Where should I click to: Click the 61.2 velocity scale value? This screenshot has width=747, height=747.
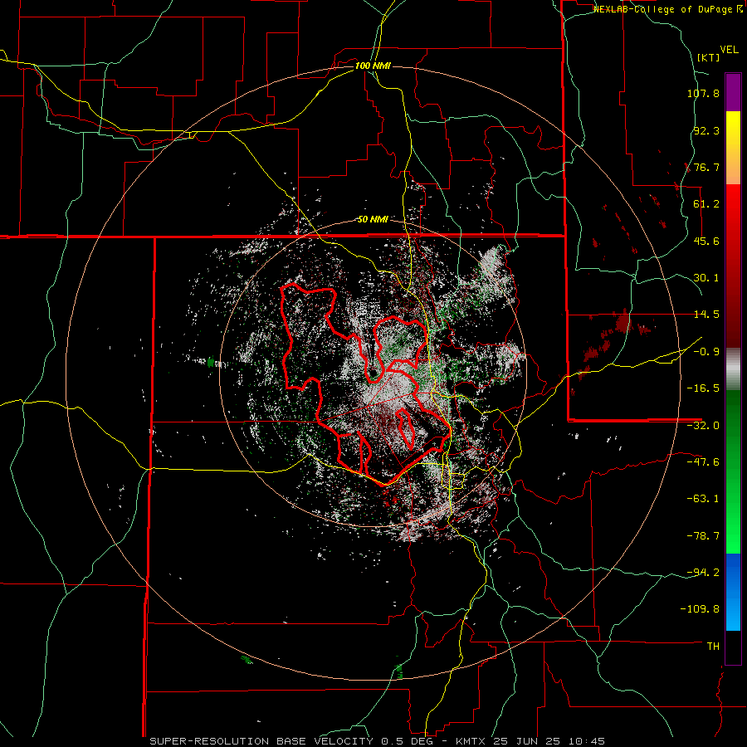coord(706,204)
